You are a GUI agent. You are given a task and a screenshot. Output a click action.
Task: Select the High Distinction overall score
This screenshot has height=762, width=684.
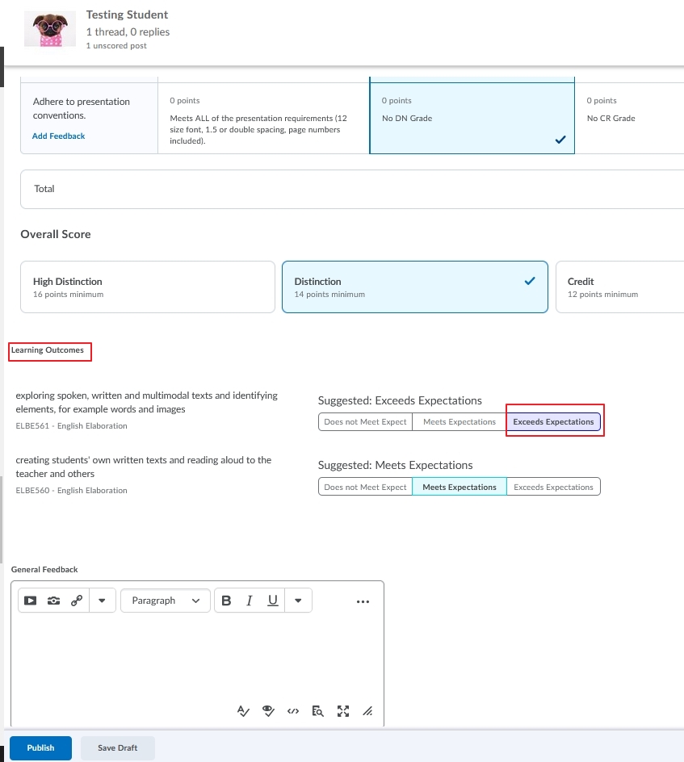[x=148, y=287]
